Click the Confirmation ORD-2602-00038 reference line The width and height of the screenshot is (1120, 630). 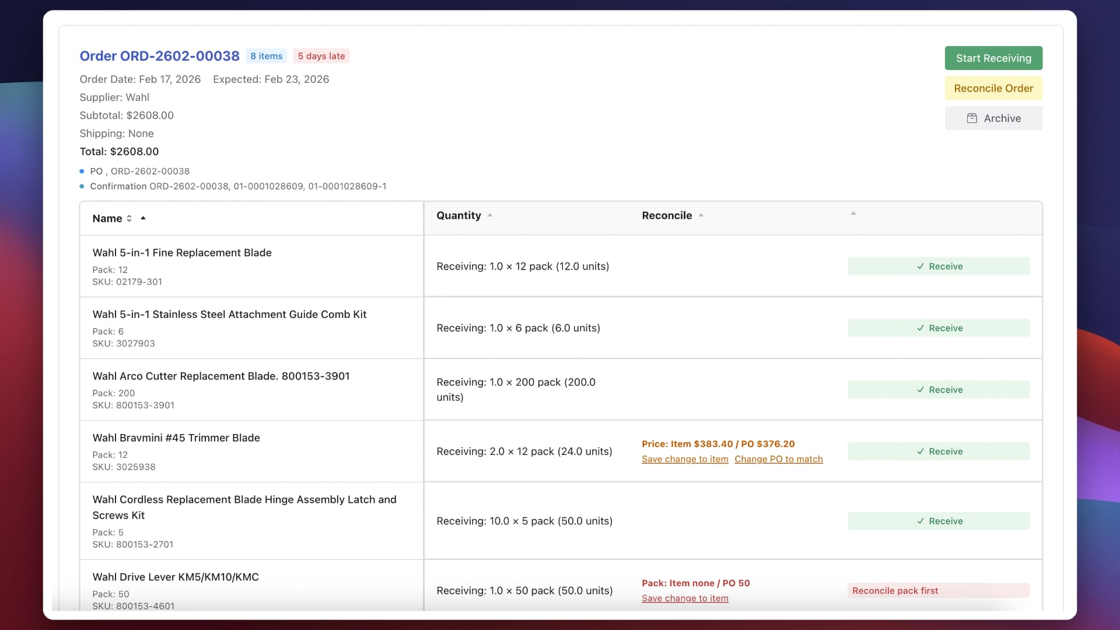(x=238, y=187)
